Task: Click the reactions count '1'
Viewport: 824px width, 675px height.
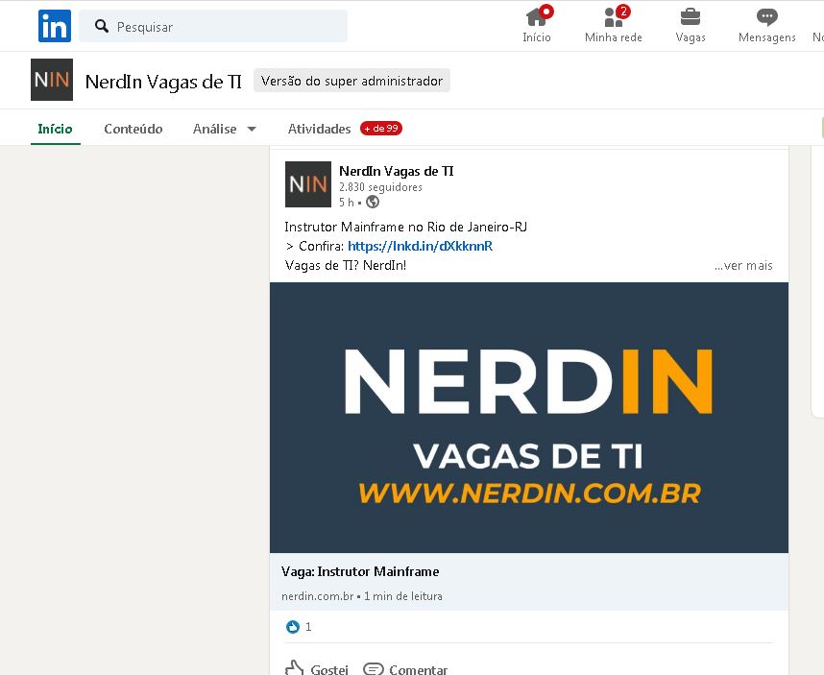Action: [x=308, y=627]
